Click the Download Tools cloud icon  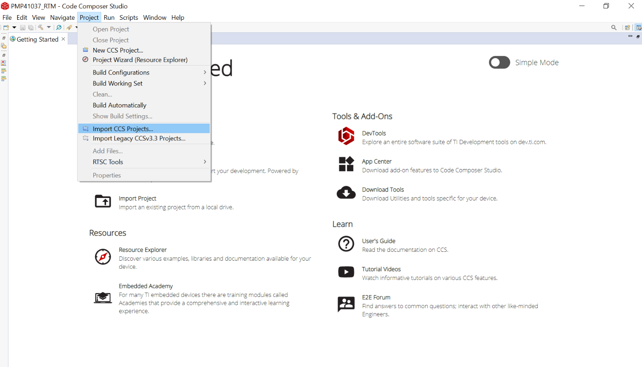tap(346, 192)
